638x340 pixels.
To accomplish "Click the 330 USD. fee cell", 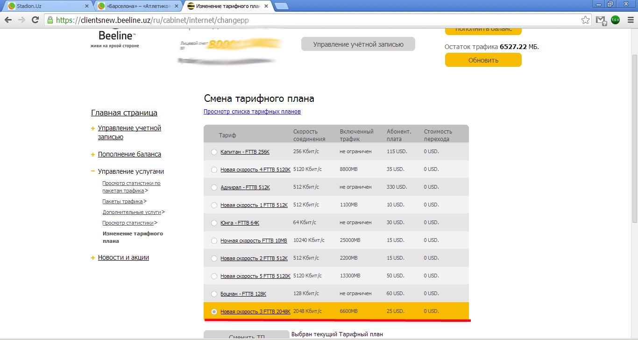I will pos(397,187).
